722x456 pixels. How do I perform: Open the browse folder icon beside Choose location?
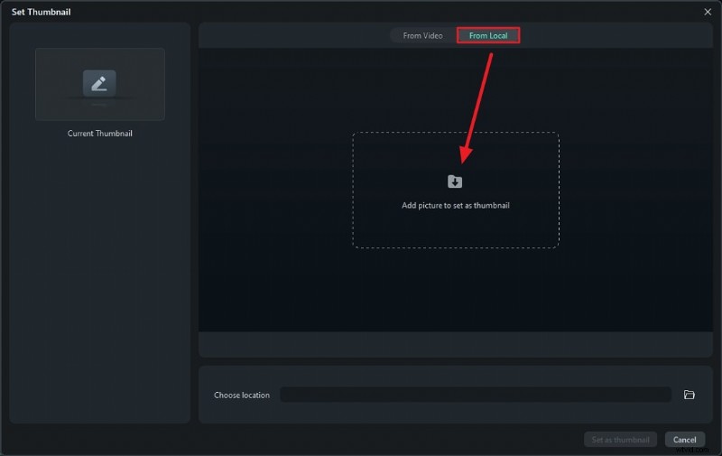pyautogui.click(x=690, y=395)
